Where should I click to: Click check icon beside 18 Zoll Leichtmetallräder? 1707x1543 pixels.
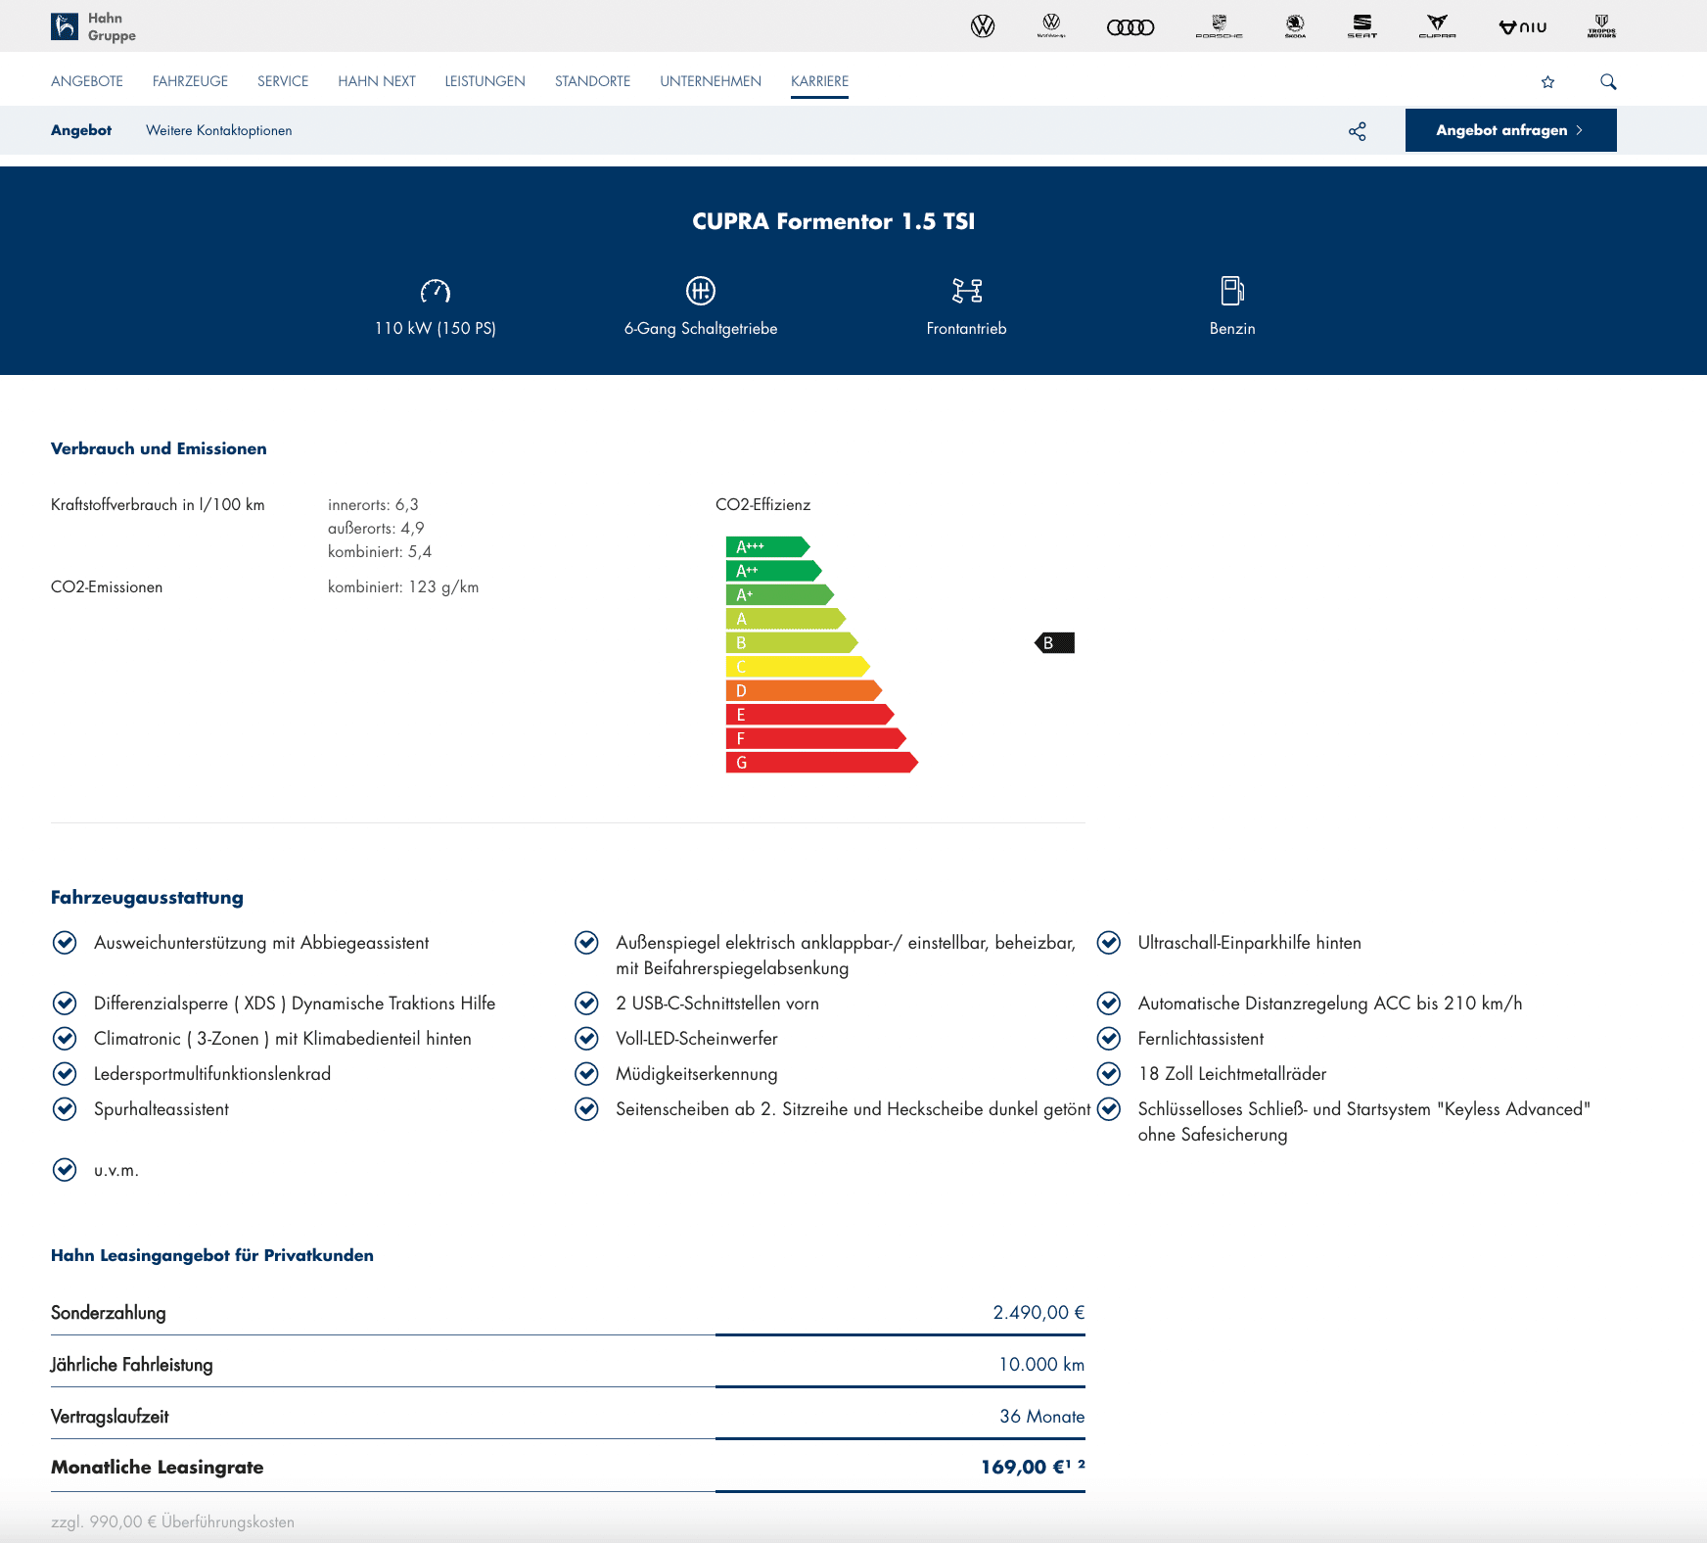coord(1109,1074)
